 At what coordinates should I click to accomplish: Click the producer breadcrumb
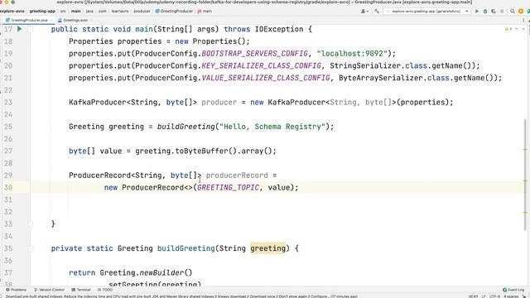pos(142,11)
